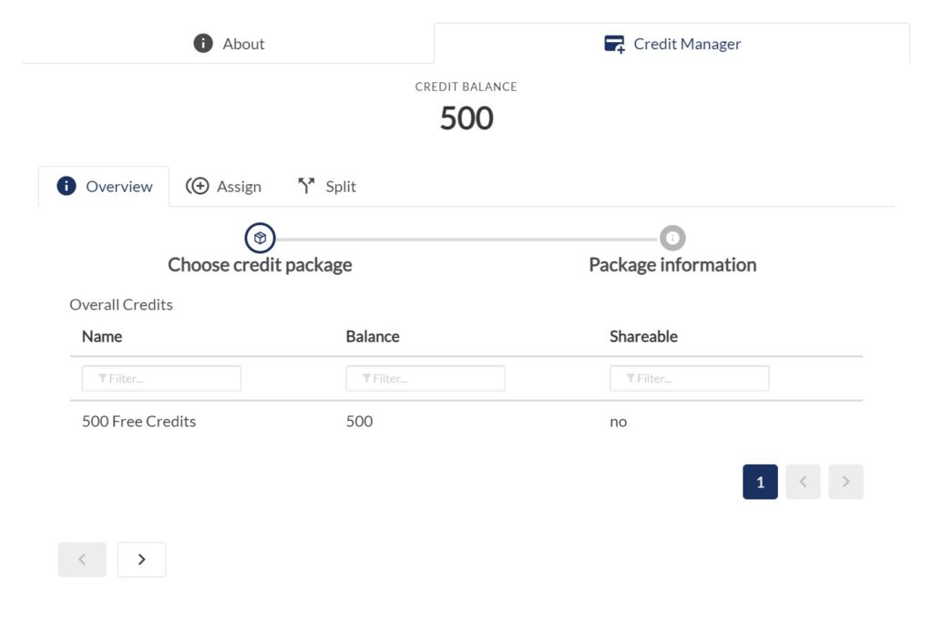The image size is (933, 633).
Task: Click the Overview info circle icon
Action: point(66,186)
